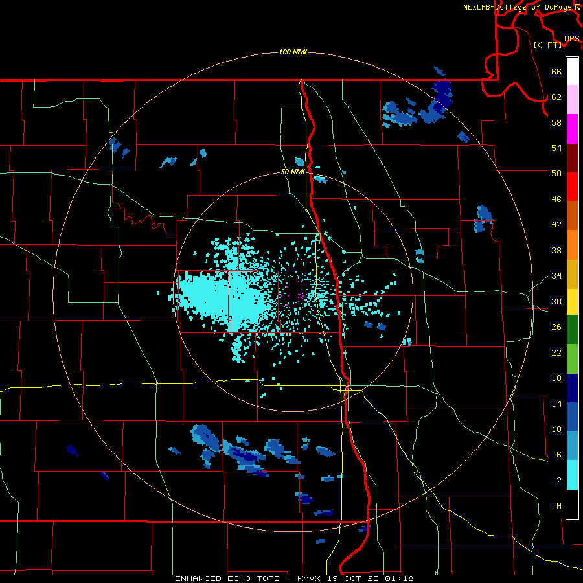Click the 'TOPS' legend title
This screenshot has width=583, height=583.
[569, 39]
